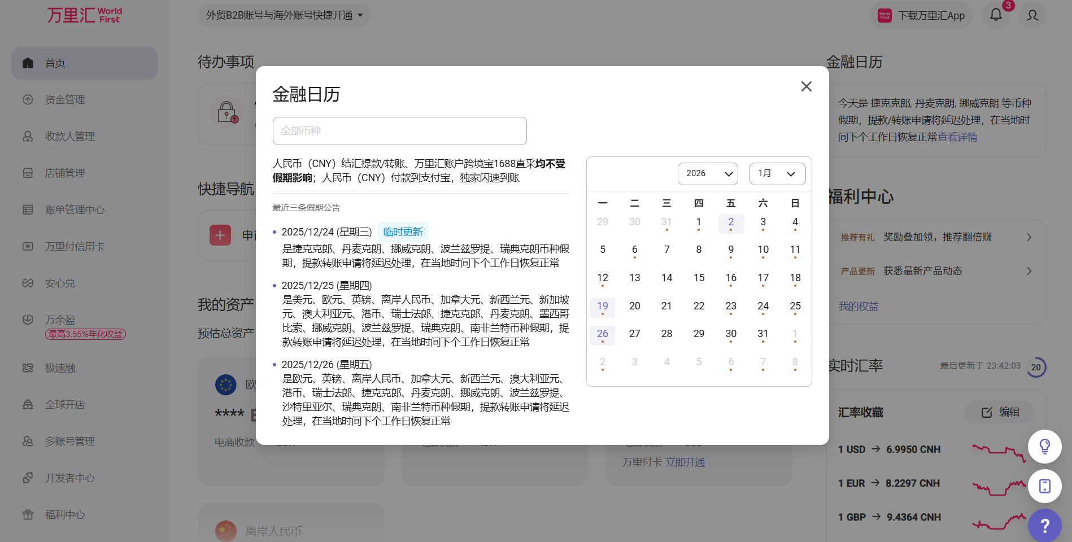Select January 2 on the calendar

tap(731, 222)
